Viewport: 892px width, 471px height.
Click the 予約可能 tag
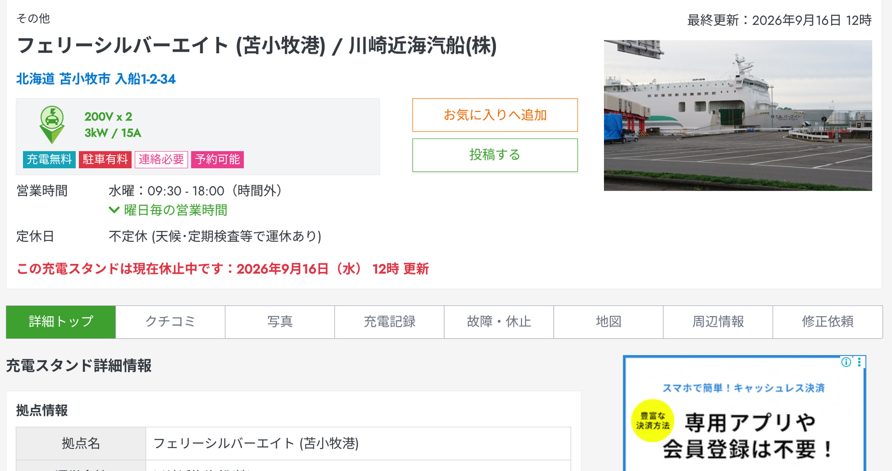coord(217,159)
